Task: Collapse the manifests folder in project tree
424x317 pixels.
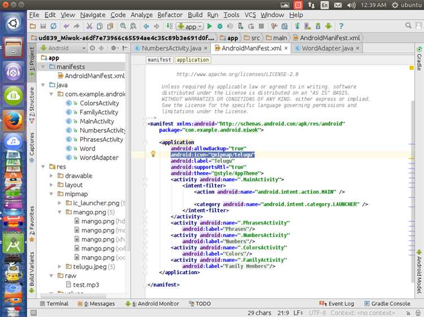Action: (44, 67)
